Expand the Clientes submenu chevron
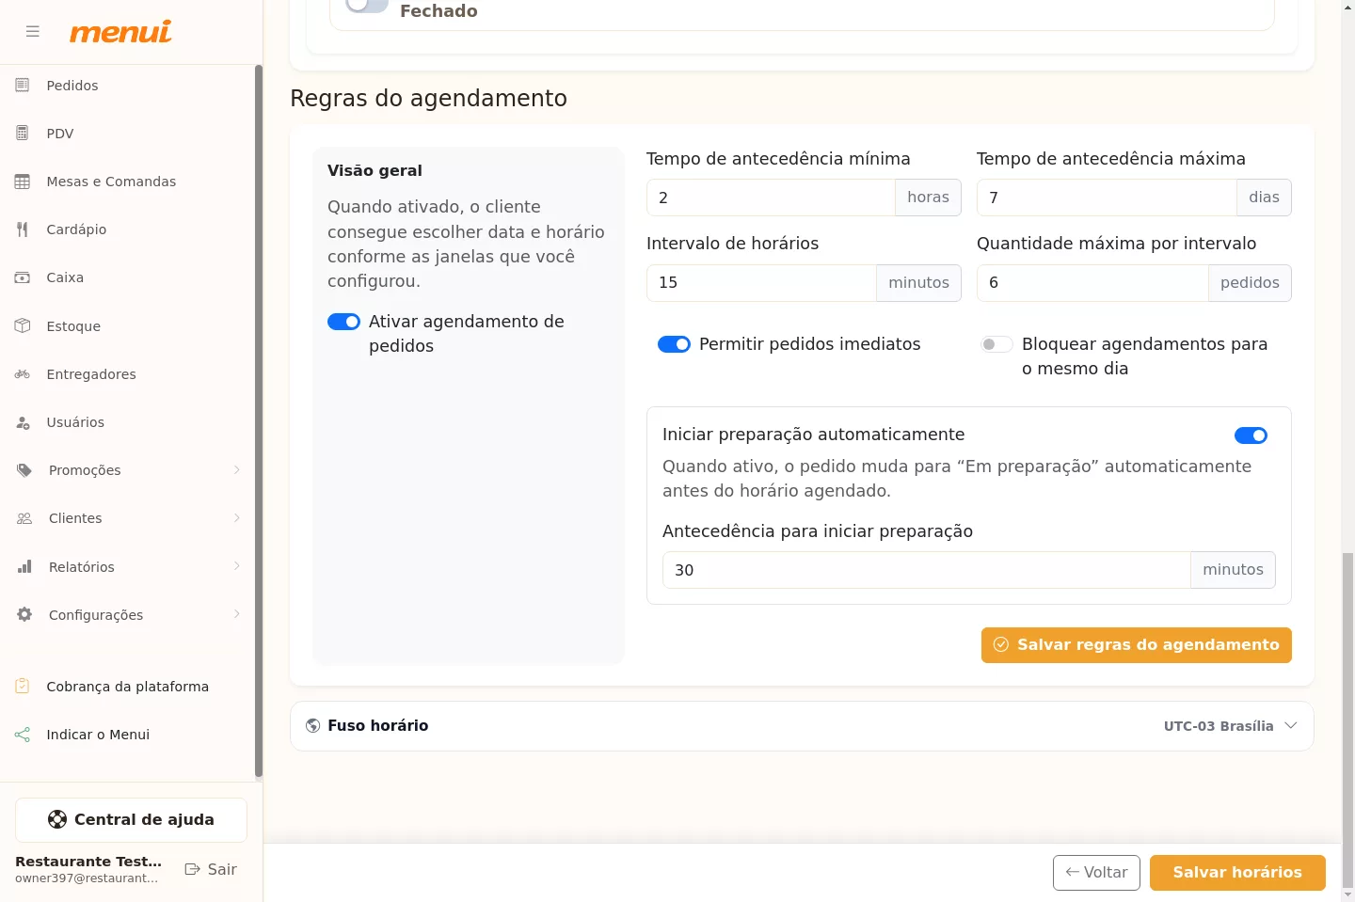 click(x=236, y=518)
